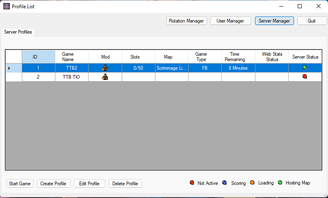Click the Web Stats Status column header
The image size is (328, 198).
click(x=272, y=57)
